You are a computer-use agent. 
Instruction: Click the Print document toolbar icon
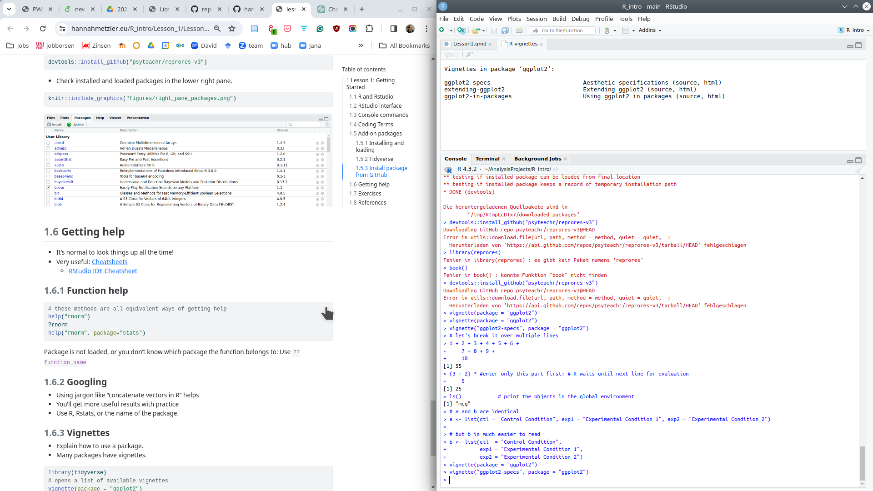[x=519, y=30]
